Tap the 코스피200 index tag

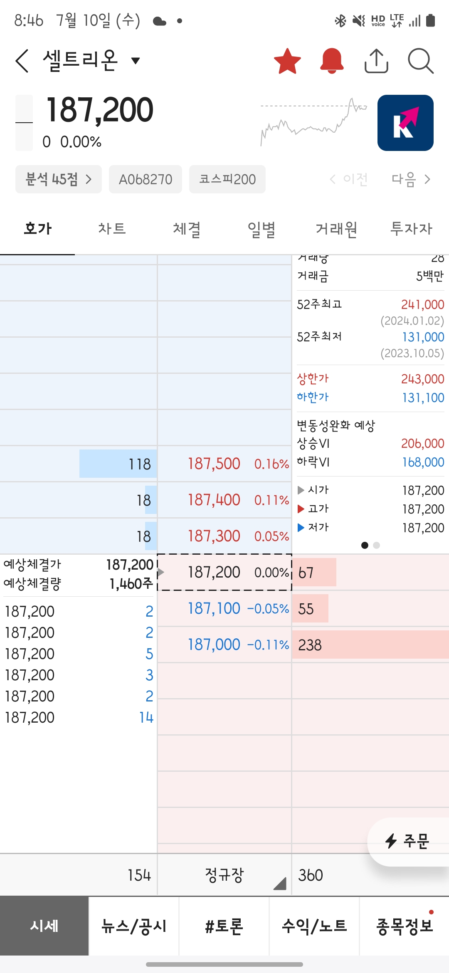pyautogui.click(x=227, y=179)
